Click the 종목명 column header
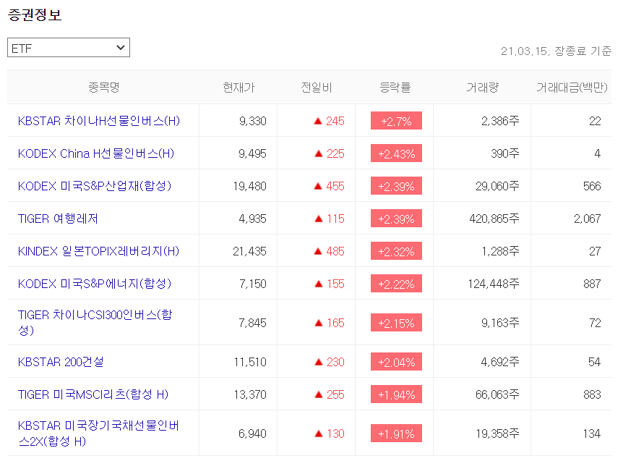Viewport: 623px width, 461px height. (103, 88)
